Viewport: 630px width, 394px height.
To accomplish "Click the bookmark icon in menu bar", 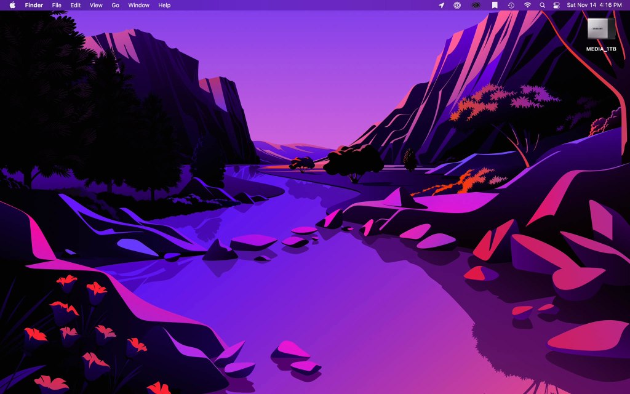I will [x=495, y=5].
